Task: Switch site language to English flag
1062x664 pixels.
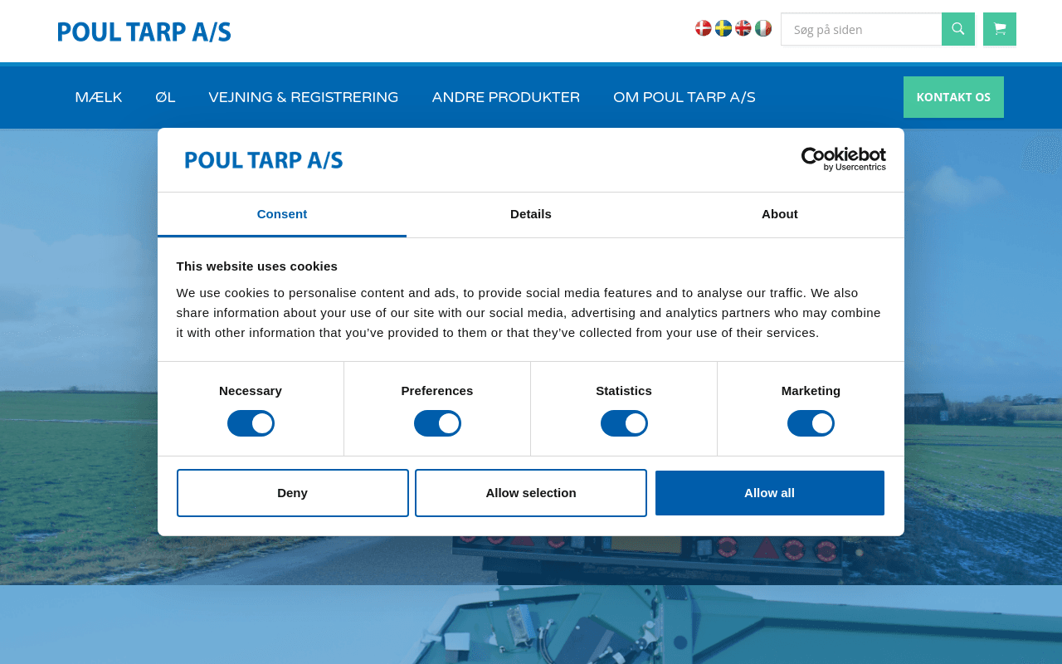Action: [743, 28]
